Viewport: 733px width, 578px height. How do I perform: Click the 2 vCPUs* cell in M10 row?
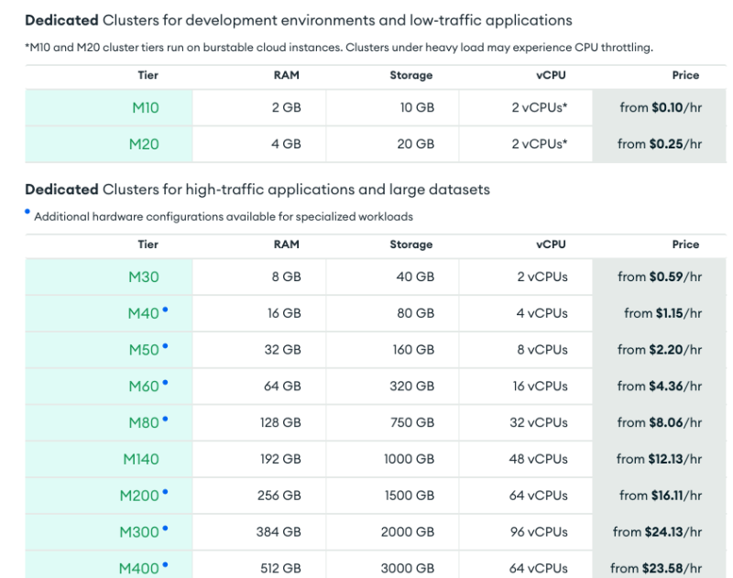tap(539, 108)
